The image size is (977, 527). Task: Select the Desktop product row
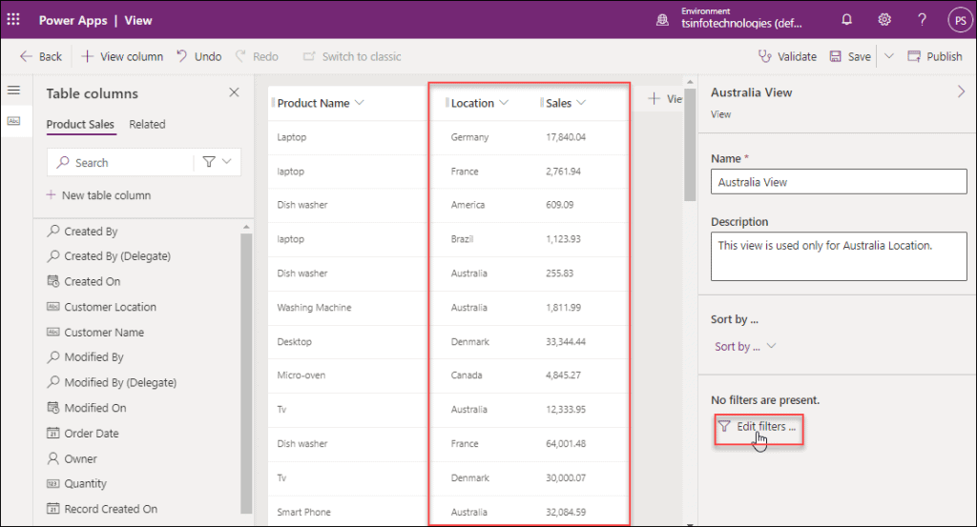click(294, 342)
